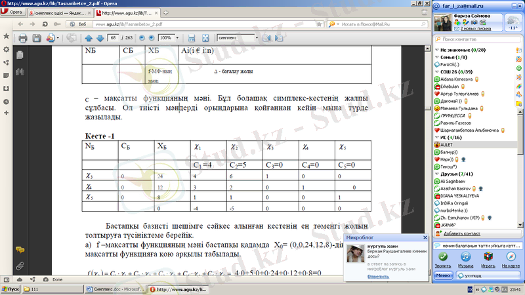Click the save PDF floppy disk icon
525x295 pixels.
(37, 38)
